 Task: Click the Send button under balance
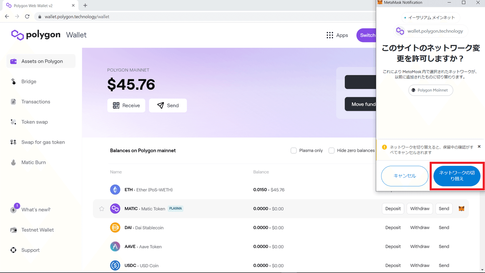point(168,106)
